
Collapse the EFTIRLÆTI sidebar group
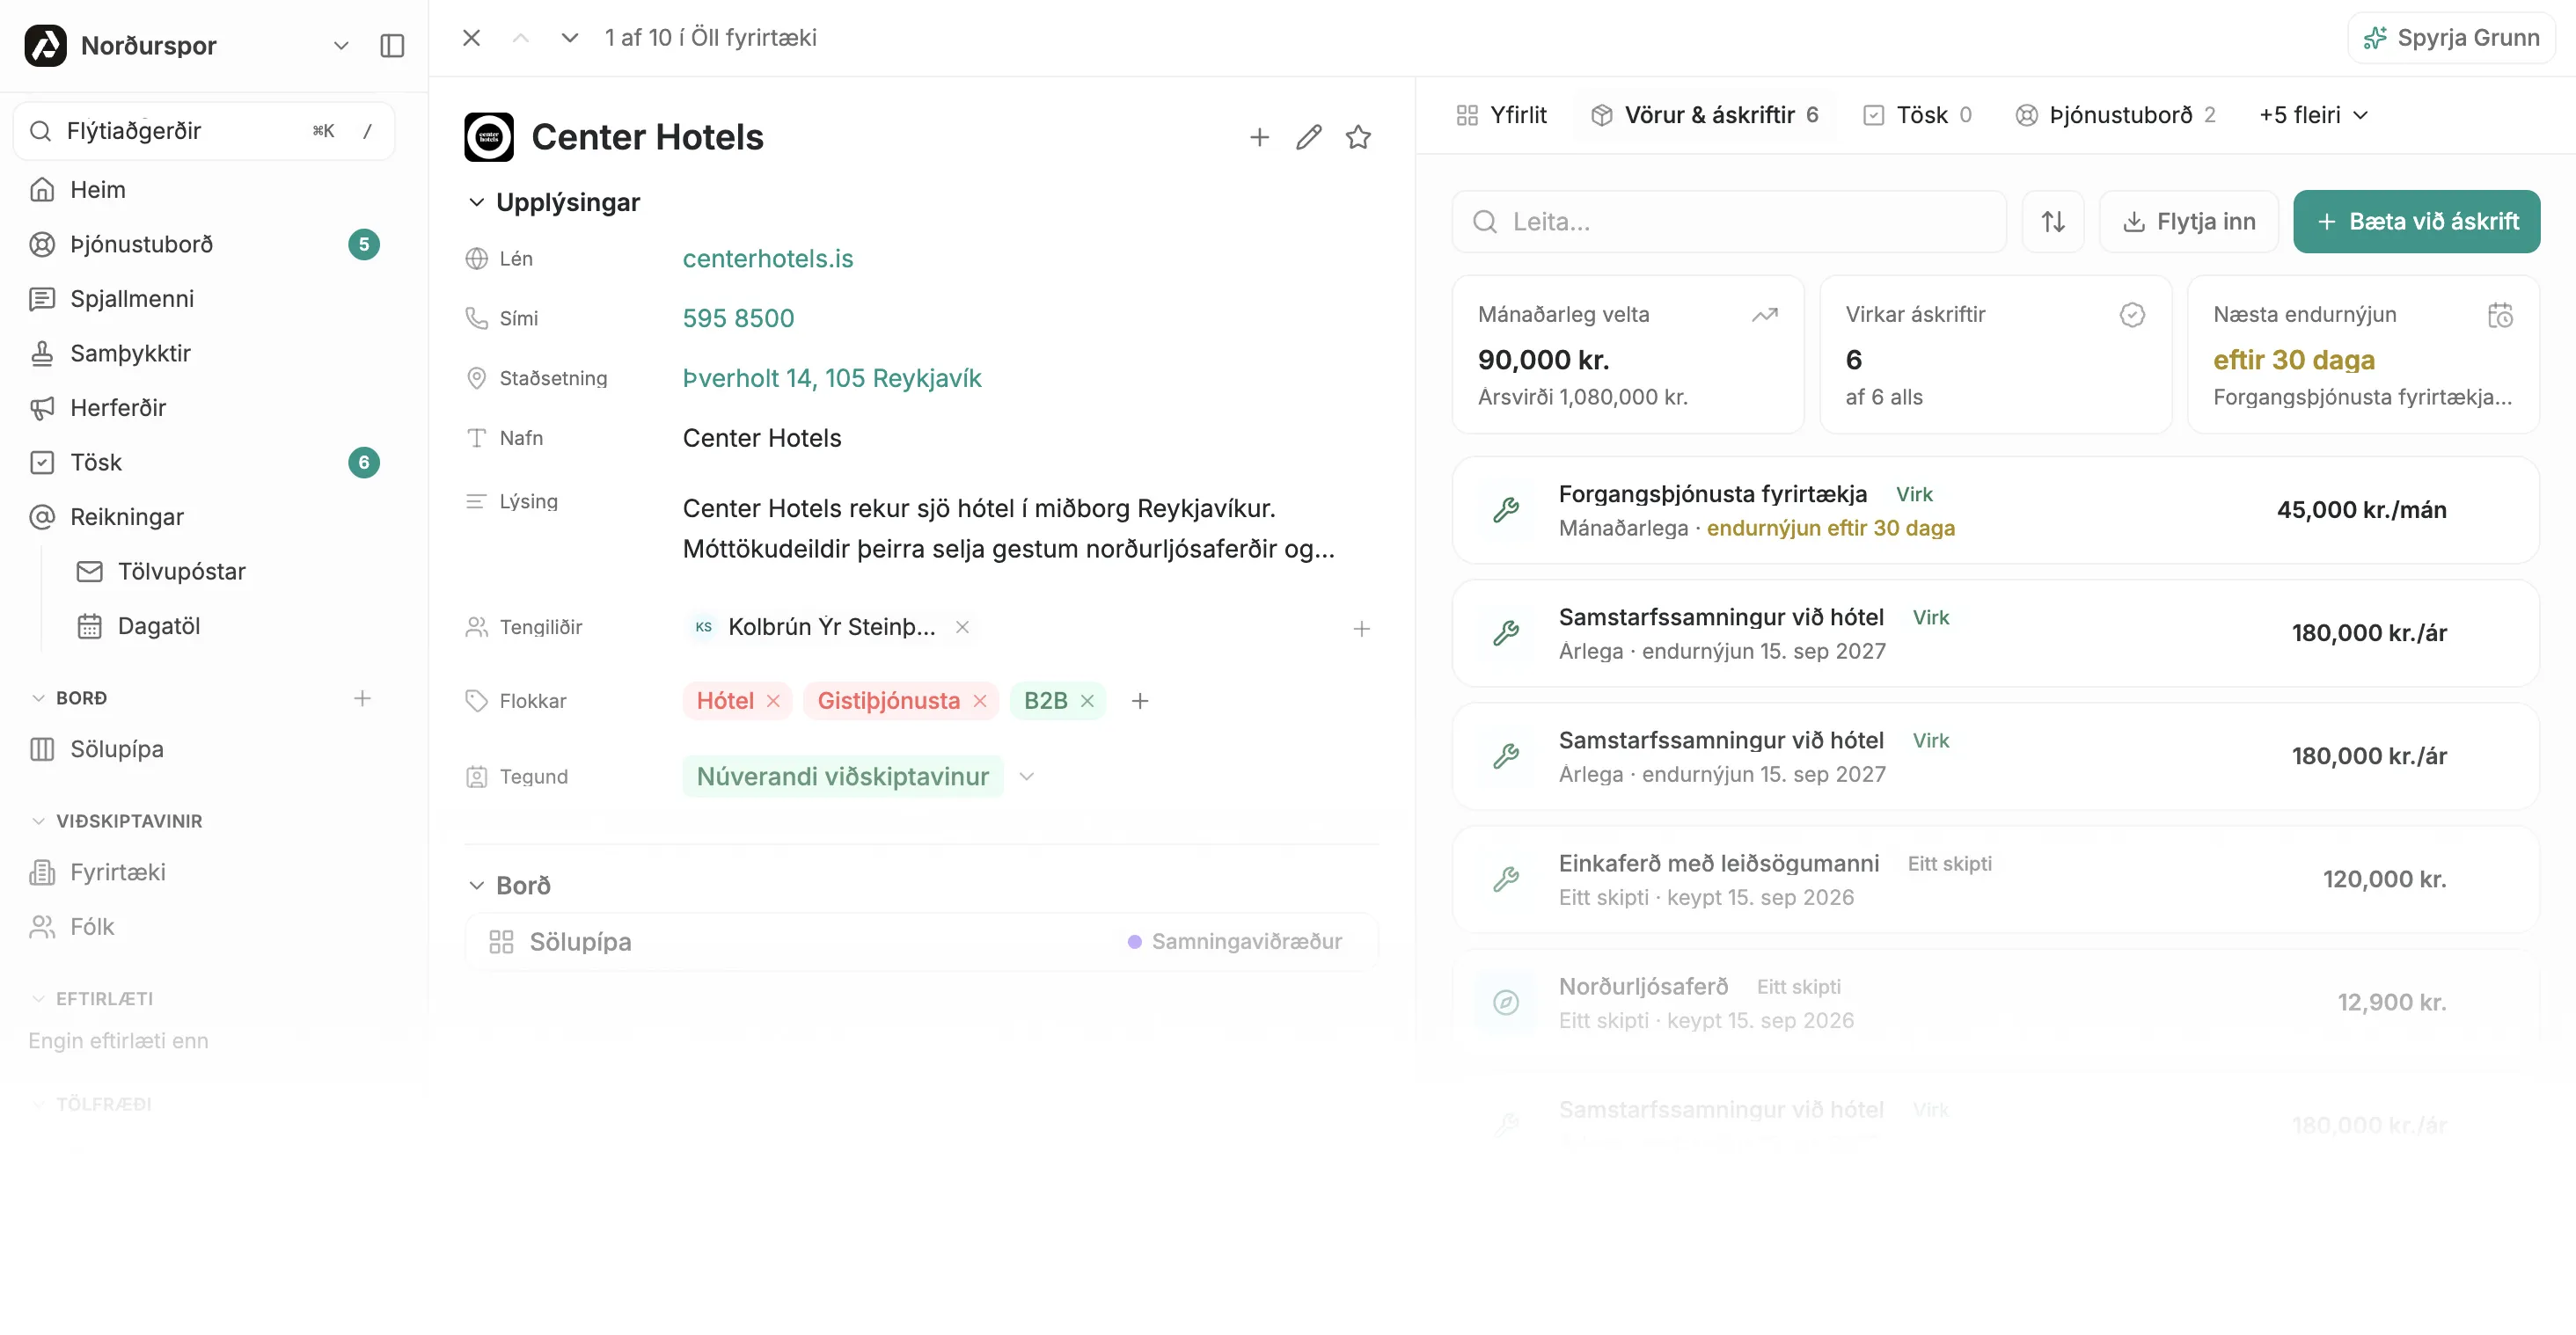(x=38, y=999)
